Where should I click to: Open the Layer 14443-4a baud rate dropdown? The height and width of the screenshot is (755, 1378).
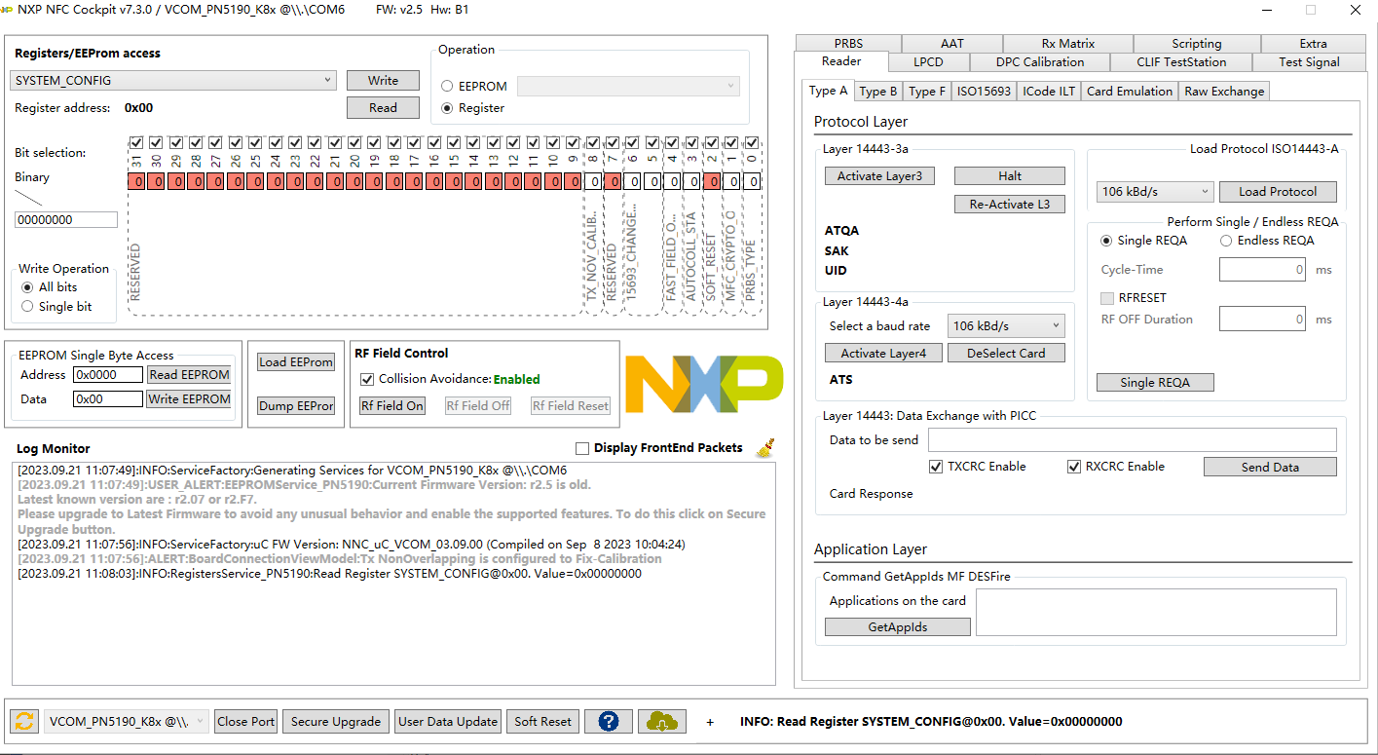(1006, 326)
